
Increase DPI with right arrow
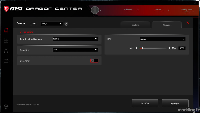pos(170,48)
